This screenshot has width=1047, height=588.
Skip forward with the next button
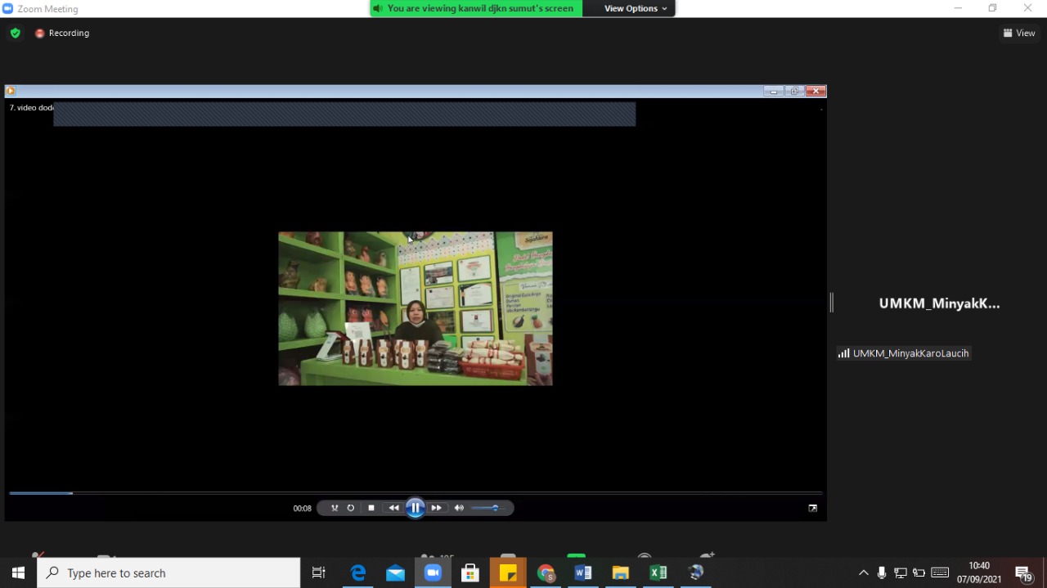437,508
